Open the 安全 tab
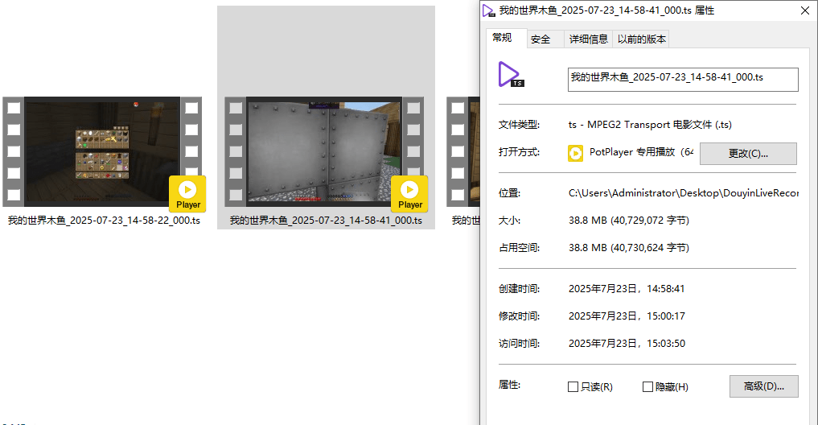The height and width of the screenshot is (425, 818). 541,39
